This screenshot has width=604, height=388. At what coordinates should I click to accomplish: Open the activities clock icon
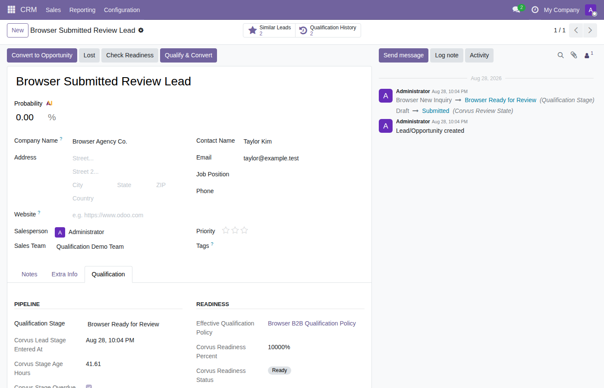(x=535, y=9)
